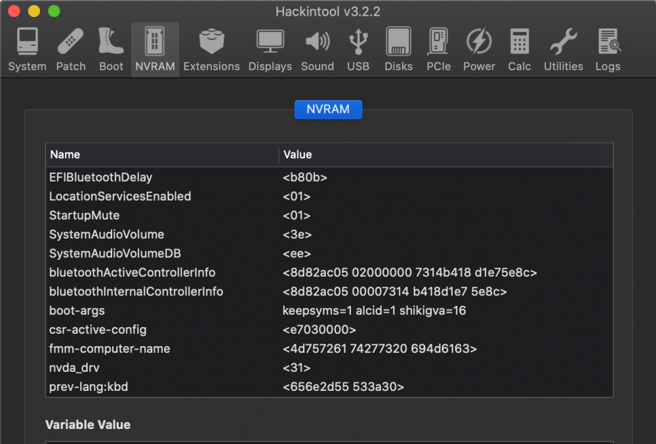Viewport: 656px width, 444px height.
Task: Click the value <4d757261 74277320 694d6163>
Action: pos(379,349)
